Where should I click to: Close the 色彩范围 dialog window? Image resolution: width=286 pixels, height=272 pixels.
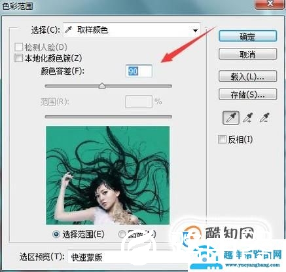tap(270, 4)
